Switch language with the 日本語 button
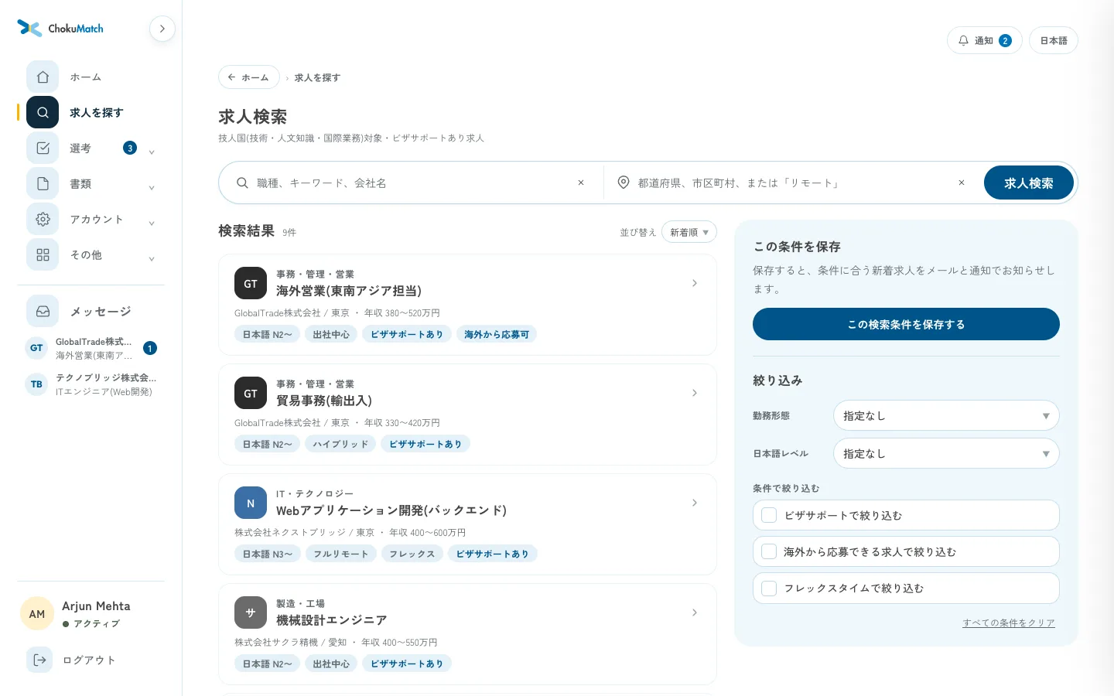The image size is (1114, 696). tap(1054, 40)
